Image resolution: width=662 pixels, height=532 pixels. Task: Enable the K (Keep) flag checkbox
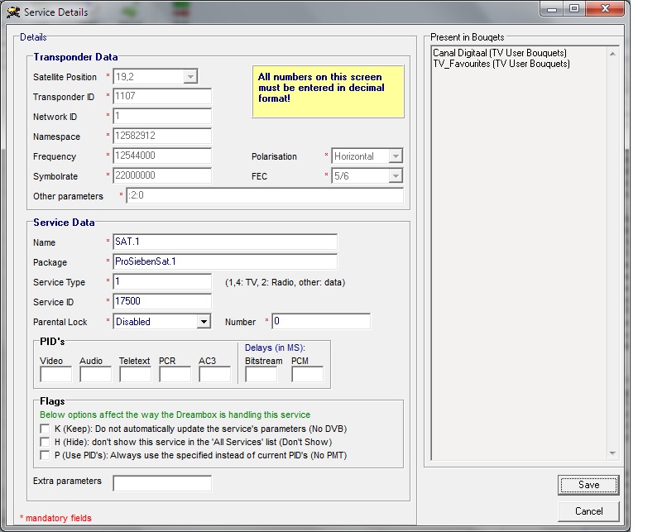[x=45, y=429]
